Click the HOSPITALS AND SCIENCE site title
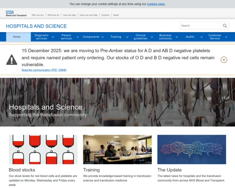Image resolution: width=235 pixels, height=188 pixels. pos(36,26)
